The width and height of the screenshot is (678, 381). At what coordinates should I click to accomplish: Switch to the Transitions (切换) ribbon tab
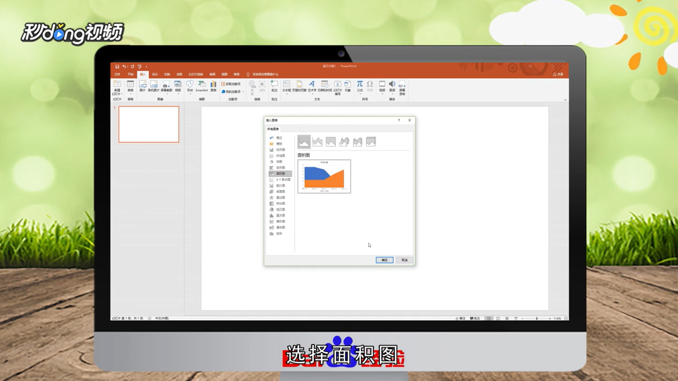pyautogui.click(x=167, y=74)
